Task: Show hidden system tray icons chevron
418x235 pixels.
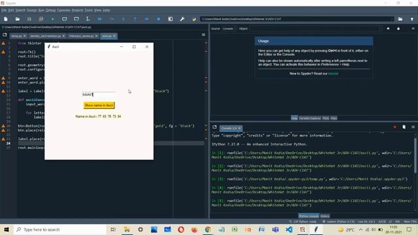Action: (x=361, y=229)
